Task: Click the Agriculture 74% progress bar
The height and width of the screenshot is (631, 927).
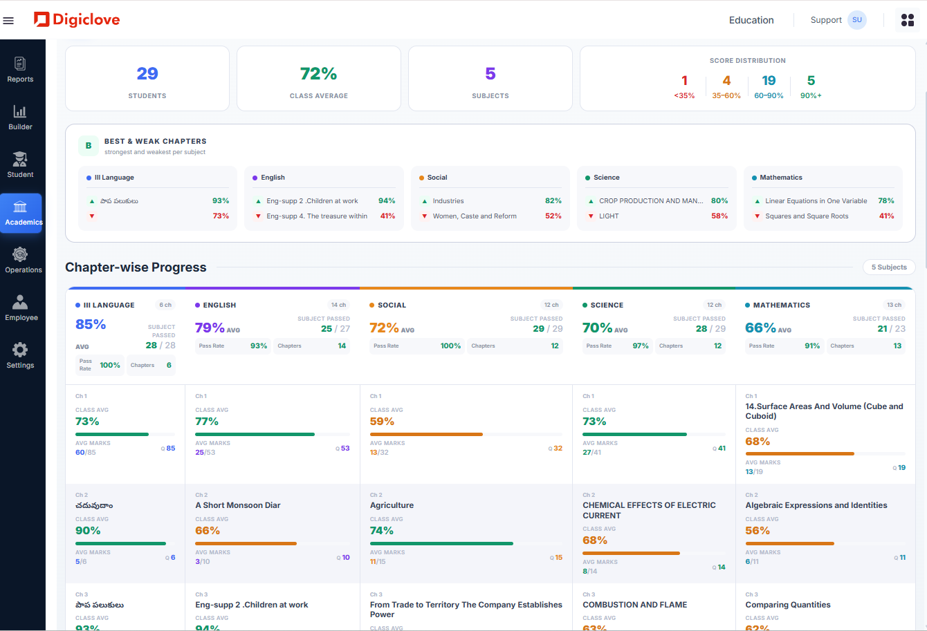Action: click(466, 543)
